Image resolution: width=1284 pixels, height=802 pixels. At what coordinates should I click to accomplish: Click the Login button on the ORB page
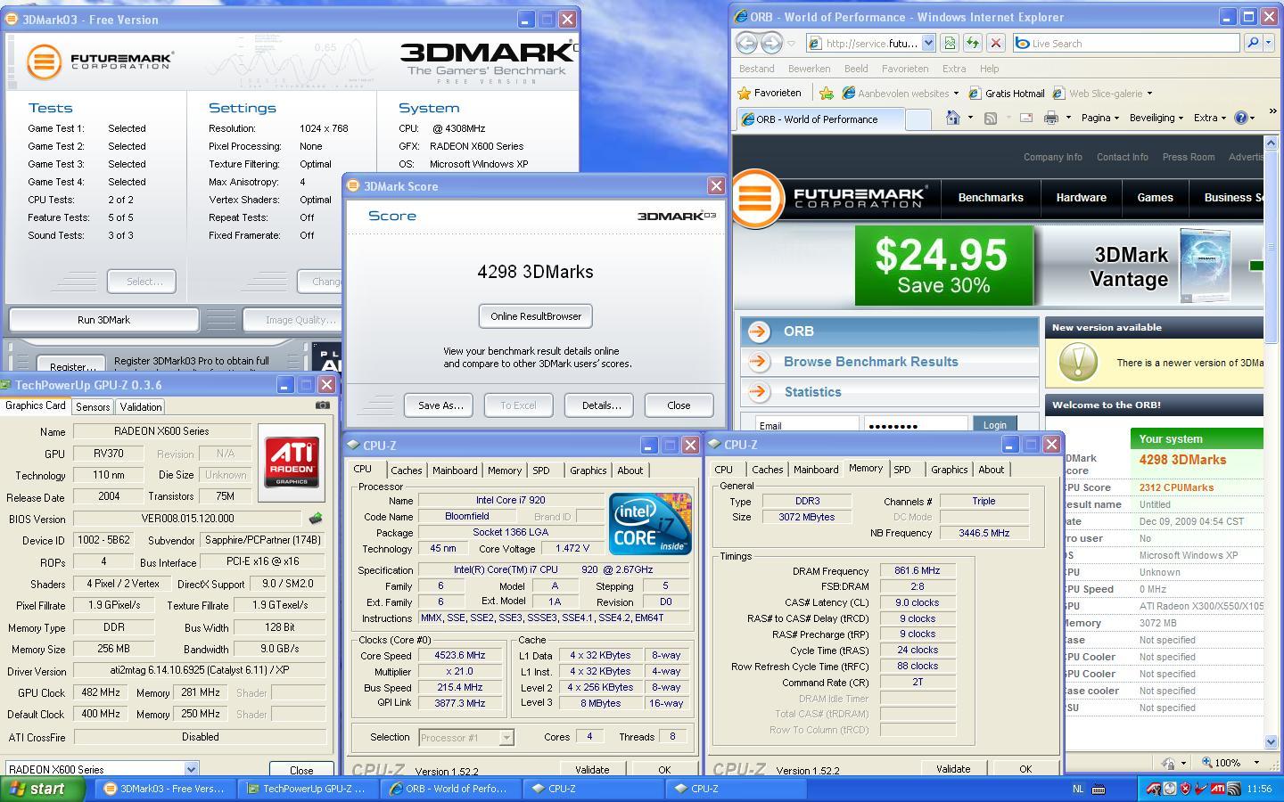(994, 425)
